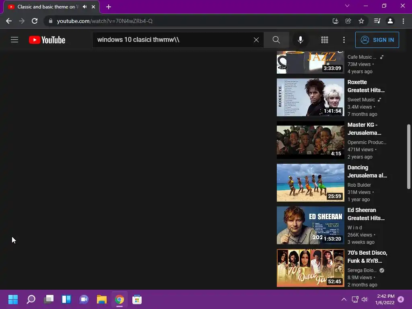Open Windows Start menu
This screenshot has width=412, height=309.
(13, 299)
